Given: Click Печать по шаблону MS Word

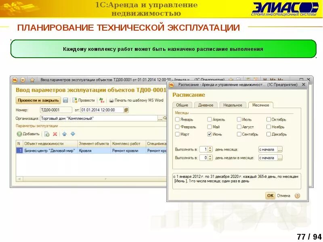Looking at the screenshot, I should [x=136, y=100].
